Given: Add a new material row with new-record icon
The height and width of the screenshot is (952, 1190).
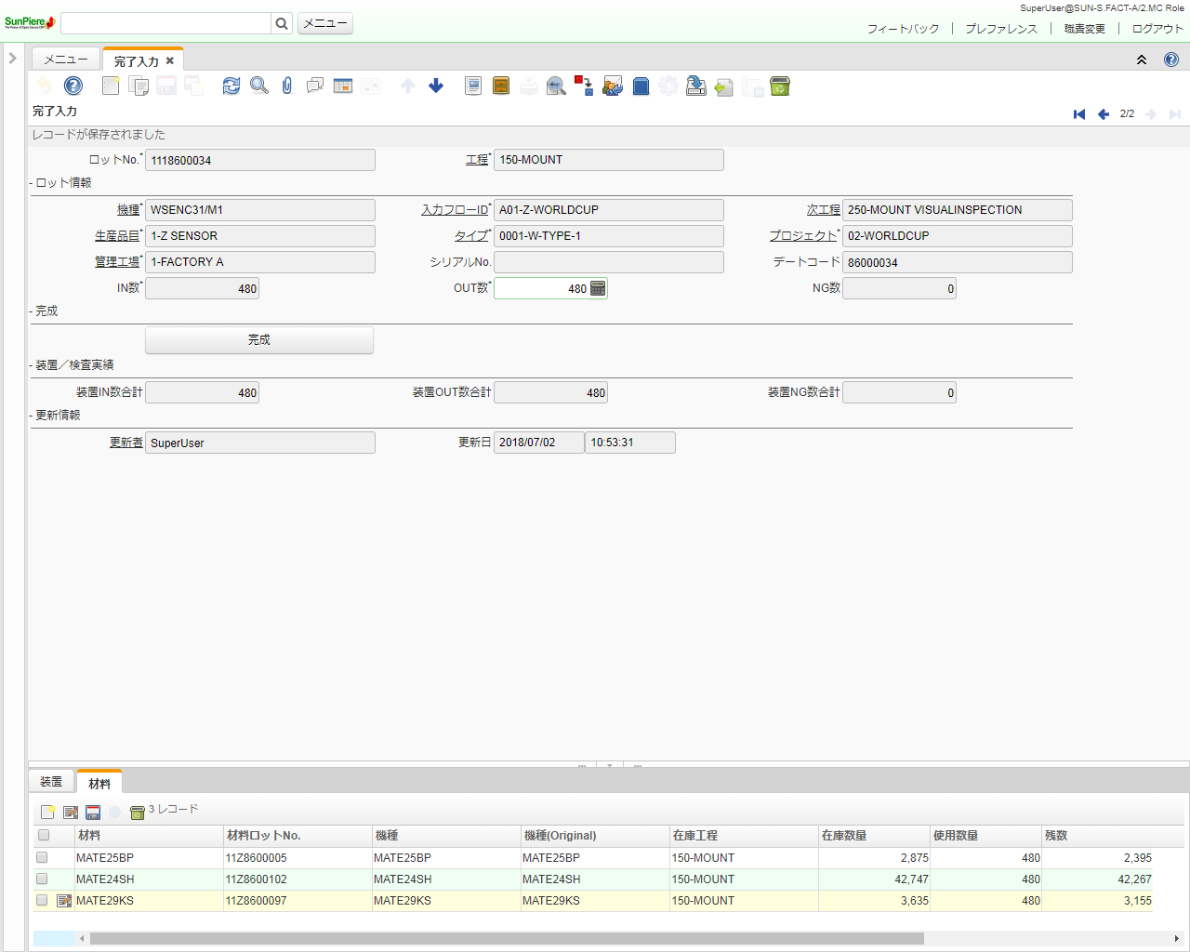Looking at the screenshot, I should [x=47, y=811].
